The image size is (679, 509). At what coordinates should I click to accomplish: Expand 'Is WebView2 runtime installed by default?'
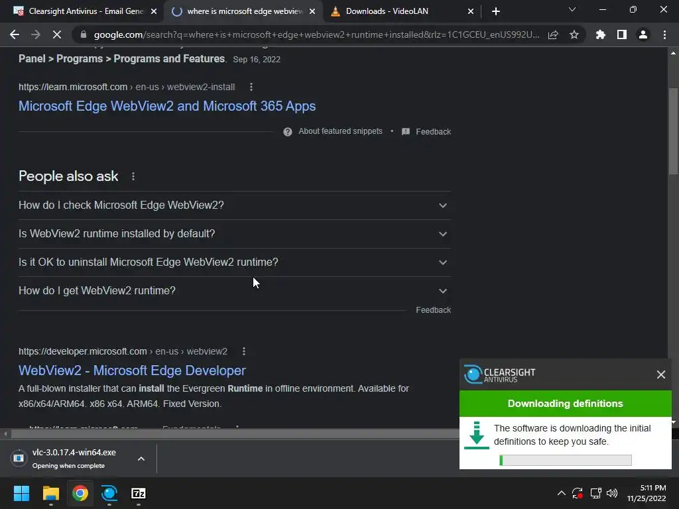(x=234, y=234)
